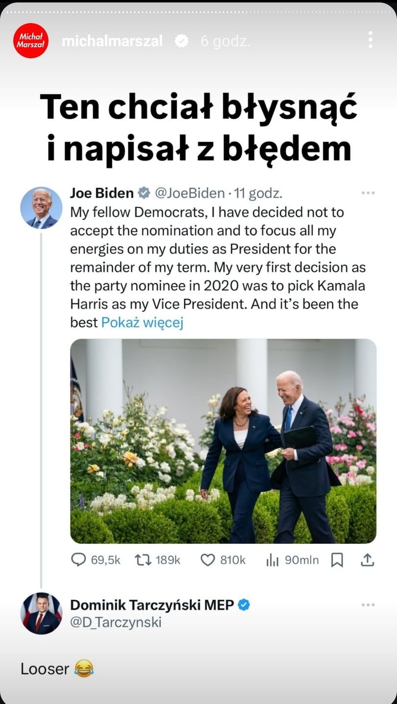The height and width of the screenshot is (704, 397).
Task: Open story options three-dot menu
Action: click(371, 40)
